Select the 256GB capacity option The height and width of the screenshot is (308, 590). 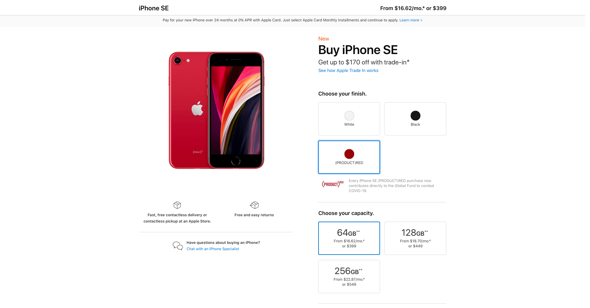tap(349, 277)
